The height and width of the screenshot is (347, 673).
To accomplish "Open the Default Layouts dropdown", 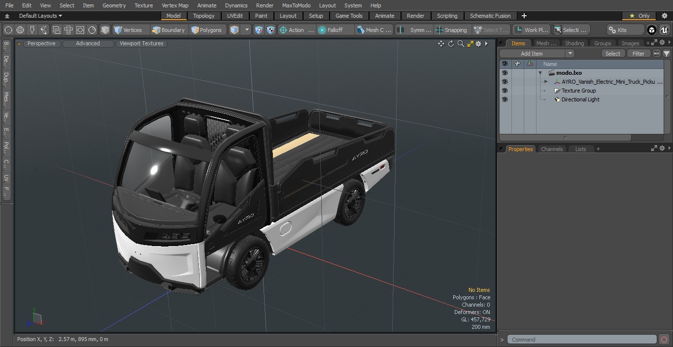I will [40, 16].
